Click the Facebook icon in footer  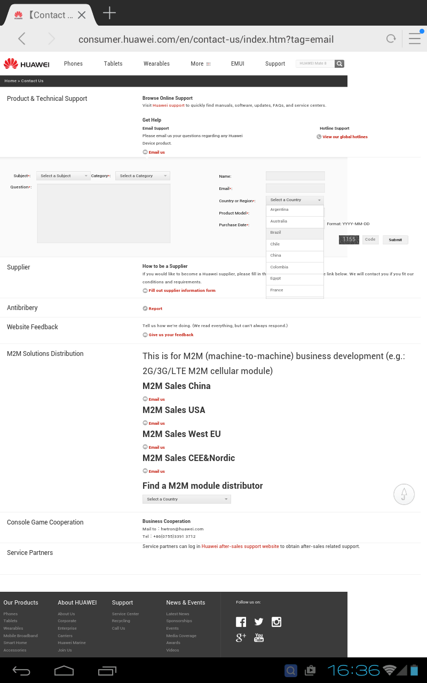click(241, 622)
